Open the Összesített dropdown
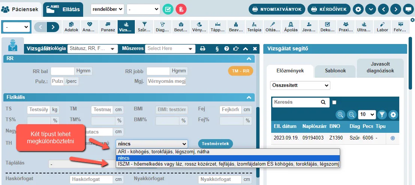The width and height of the screenshot is (415, 185). 300,85
